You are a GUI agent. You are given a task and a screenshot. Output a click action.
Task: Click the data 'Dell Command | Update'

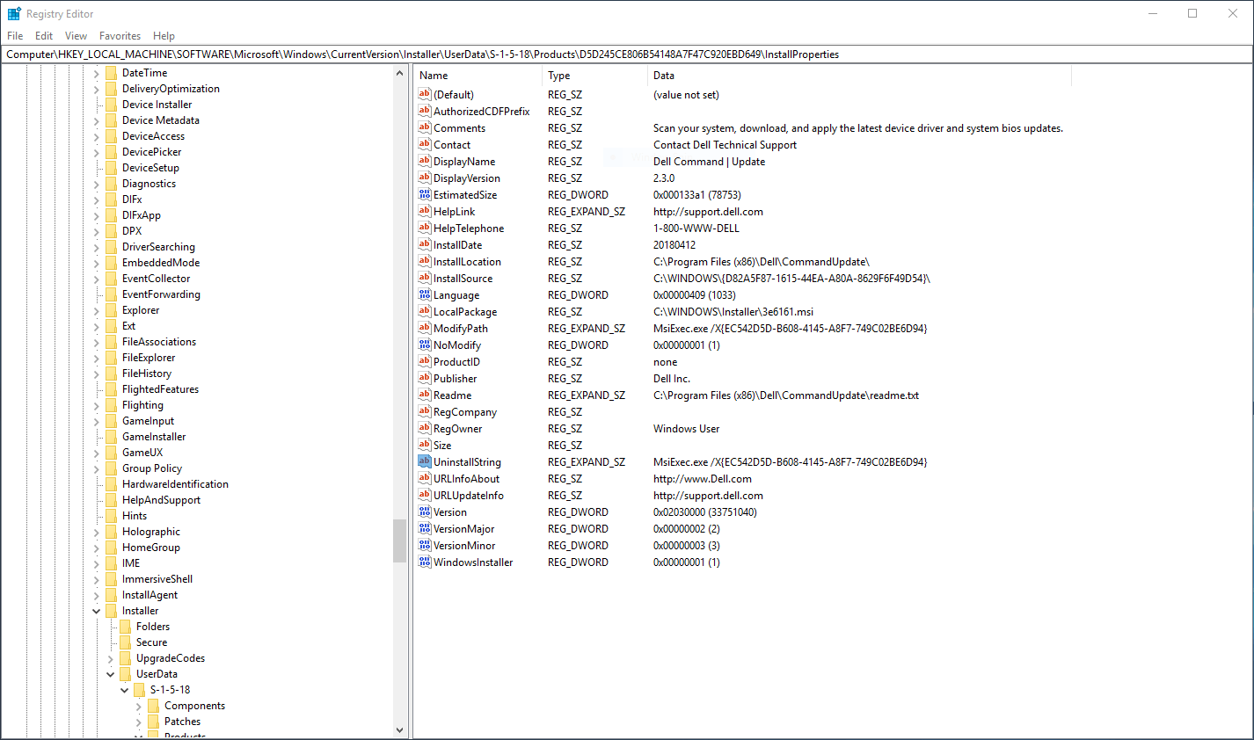point(709,162)
